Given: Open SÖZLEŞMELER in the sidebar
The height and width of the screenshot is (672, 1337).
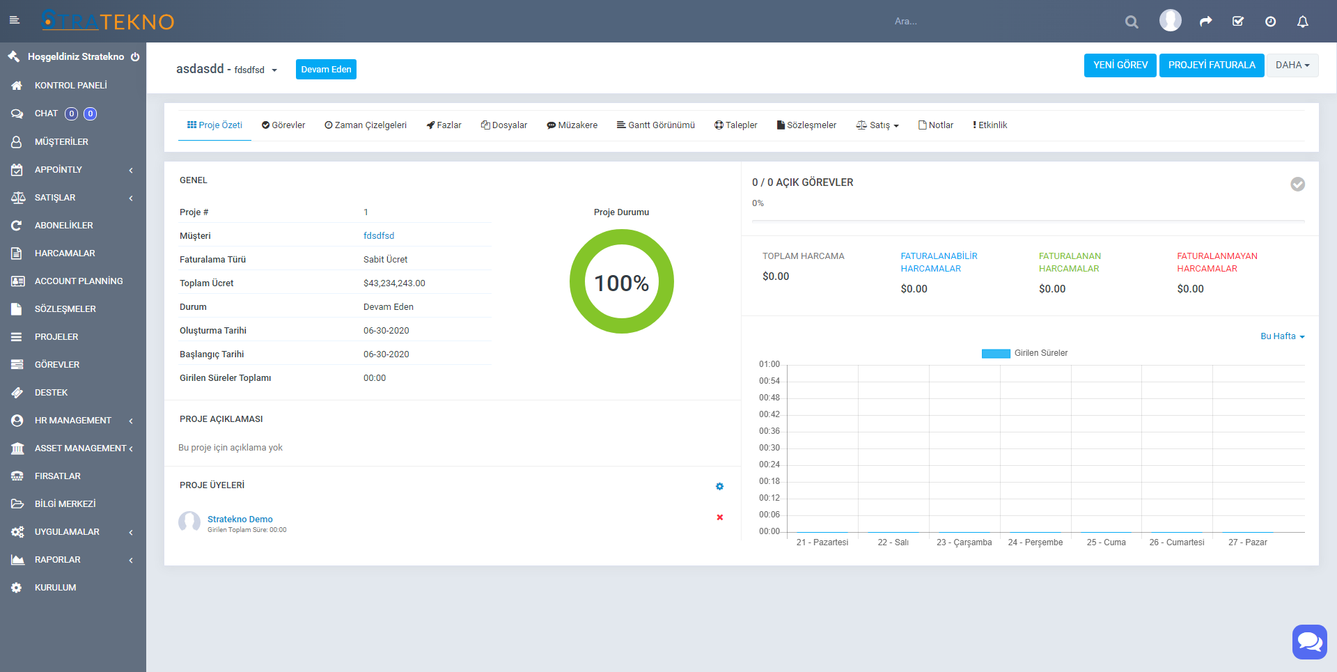Looking at the screenshot, I should click(73, 309).
